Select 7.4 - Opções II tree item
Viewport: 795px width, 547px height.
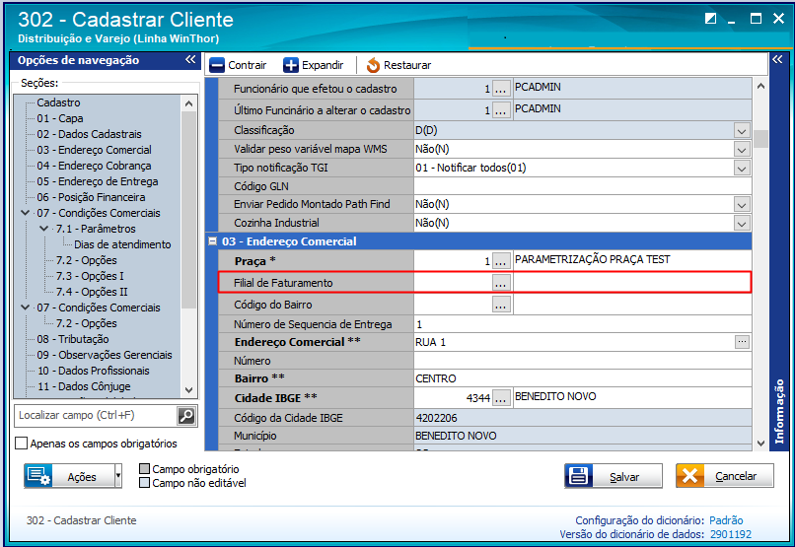click(92, 291)
